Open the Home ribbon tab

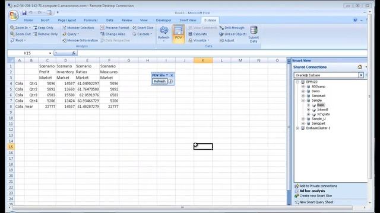pyautogui.click(x=28, y=20)
